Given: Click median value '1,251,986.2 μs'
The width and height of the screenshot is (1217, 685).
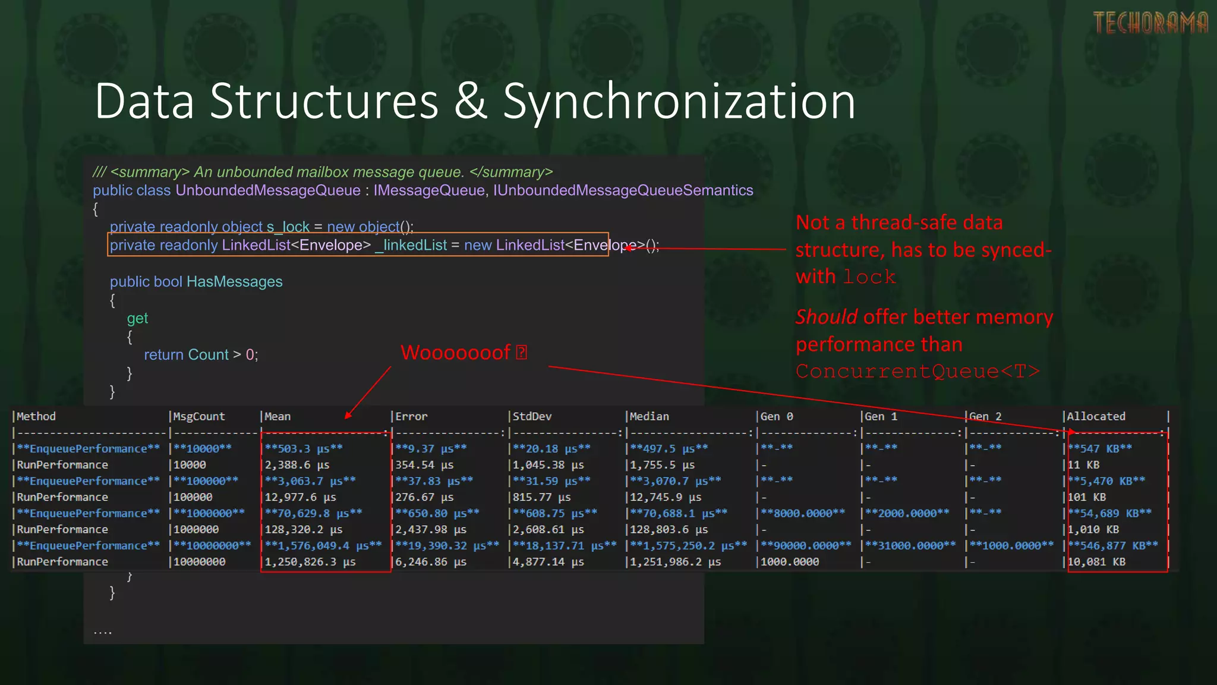Looking at the screenshot, I should tap(676, 561).
